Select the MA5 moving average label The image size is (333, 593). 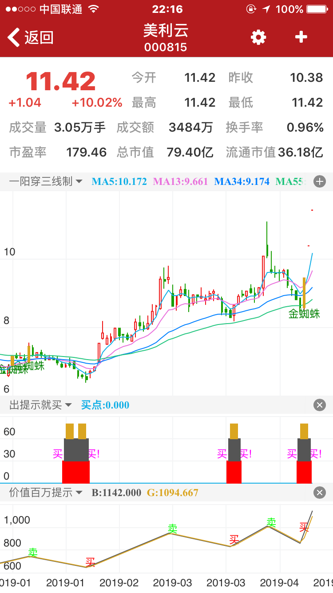pyautogui.click(x=119, y=181)
